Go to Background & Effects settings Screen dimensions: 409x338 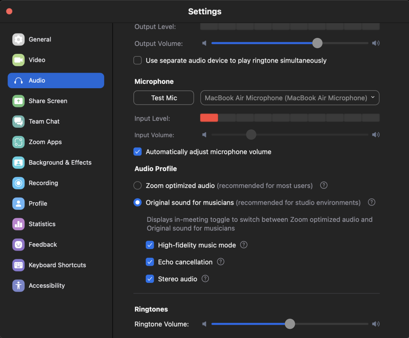[x=60, y=162]
